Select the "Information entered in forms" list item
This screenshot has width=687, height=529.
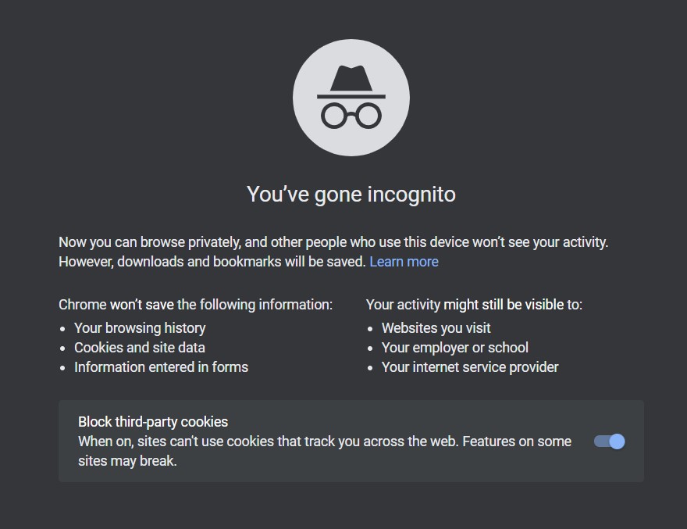tap(161, 367)
